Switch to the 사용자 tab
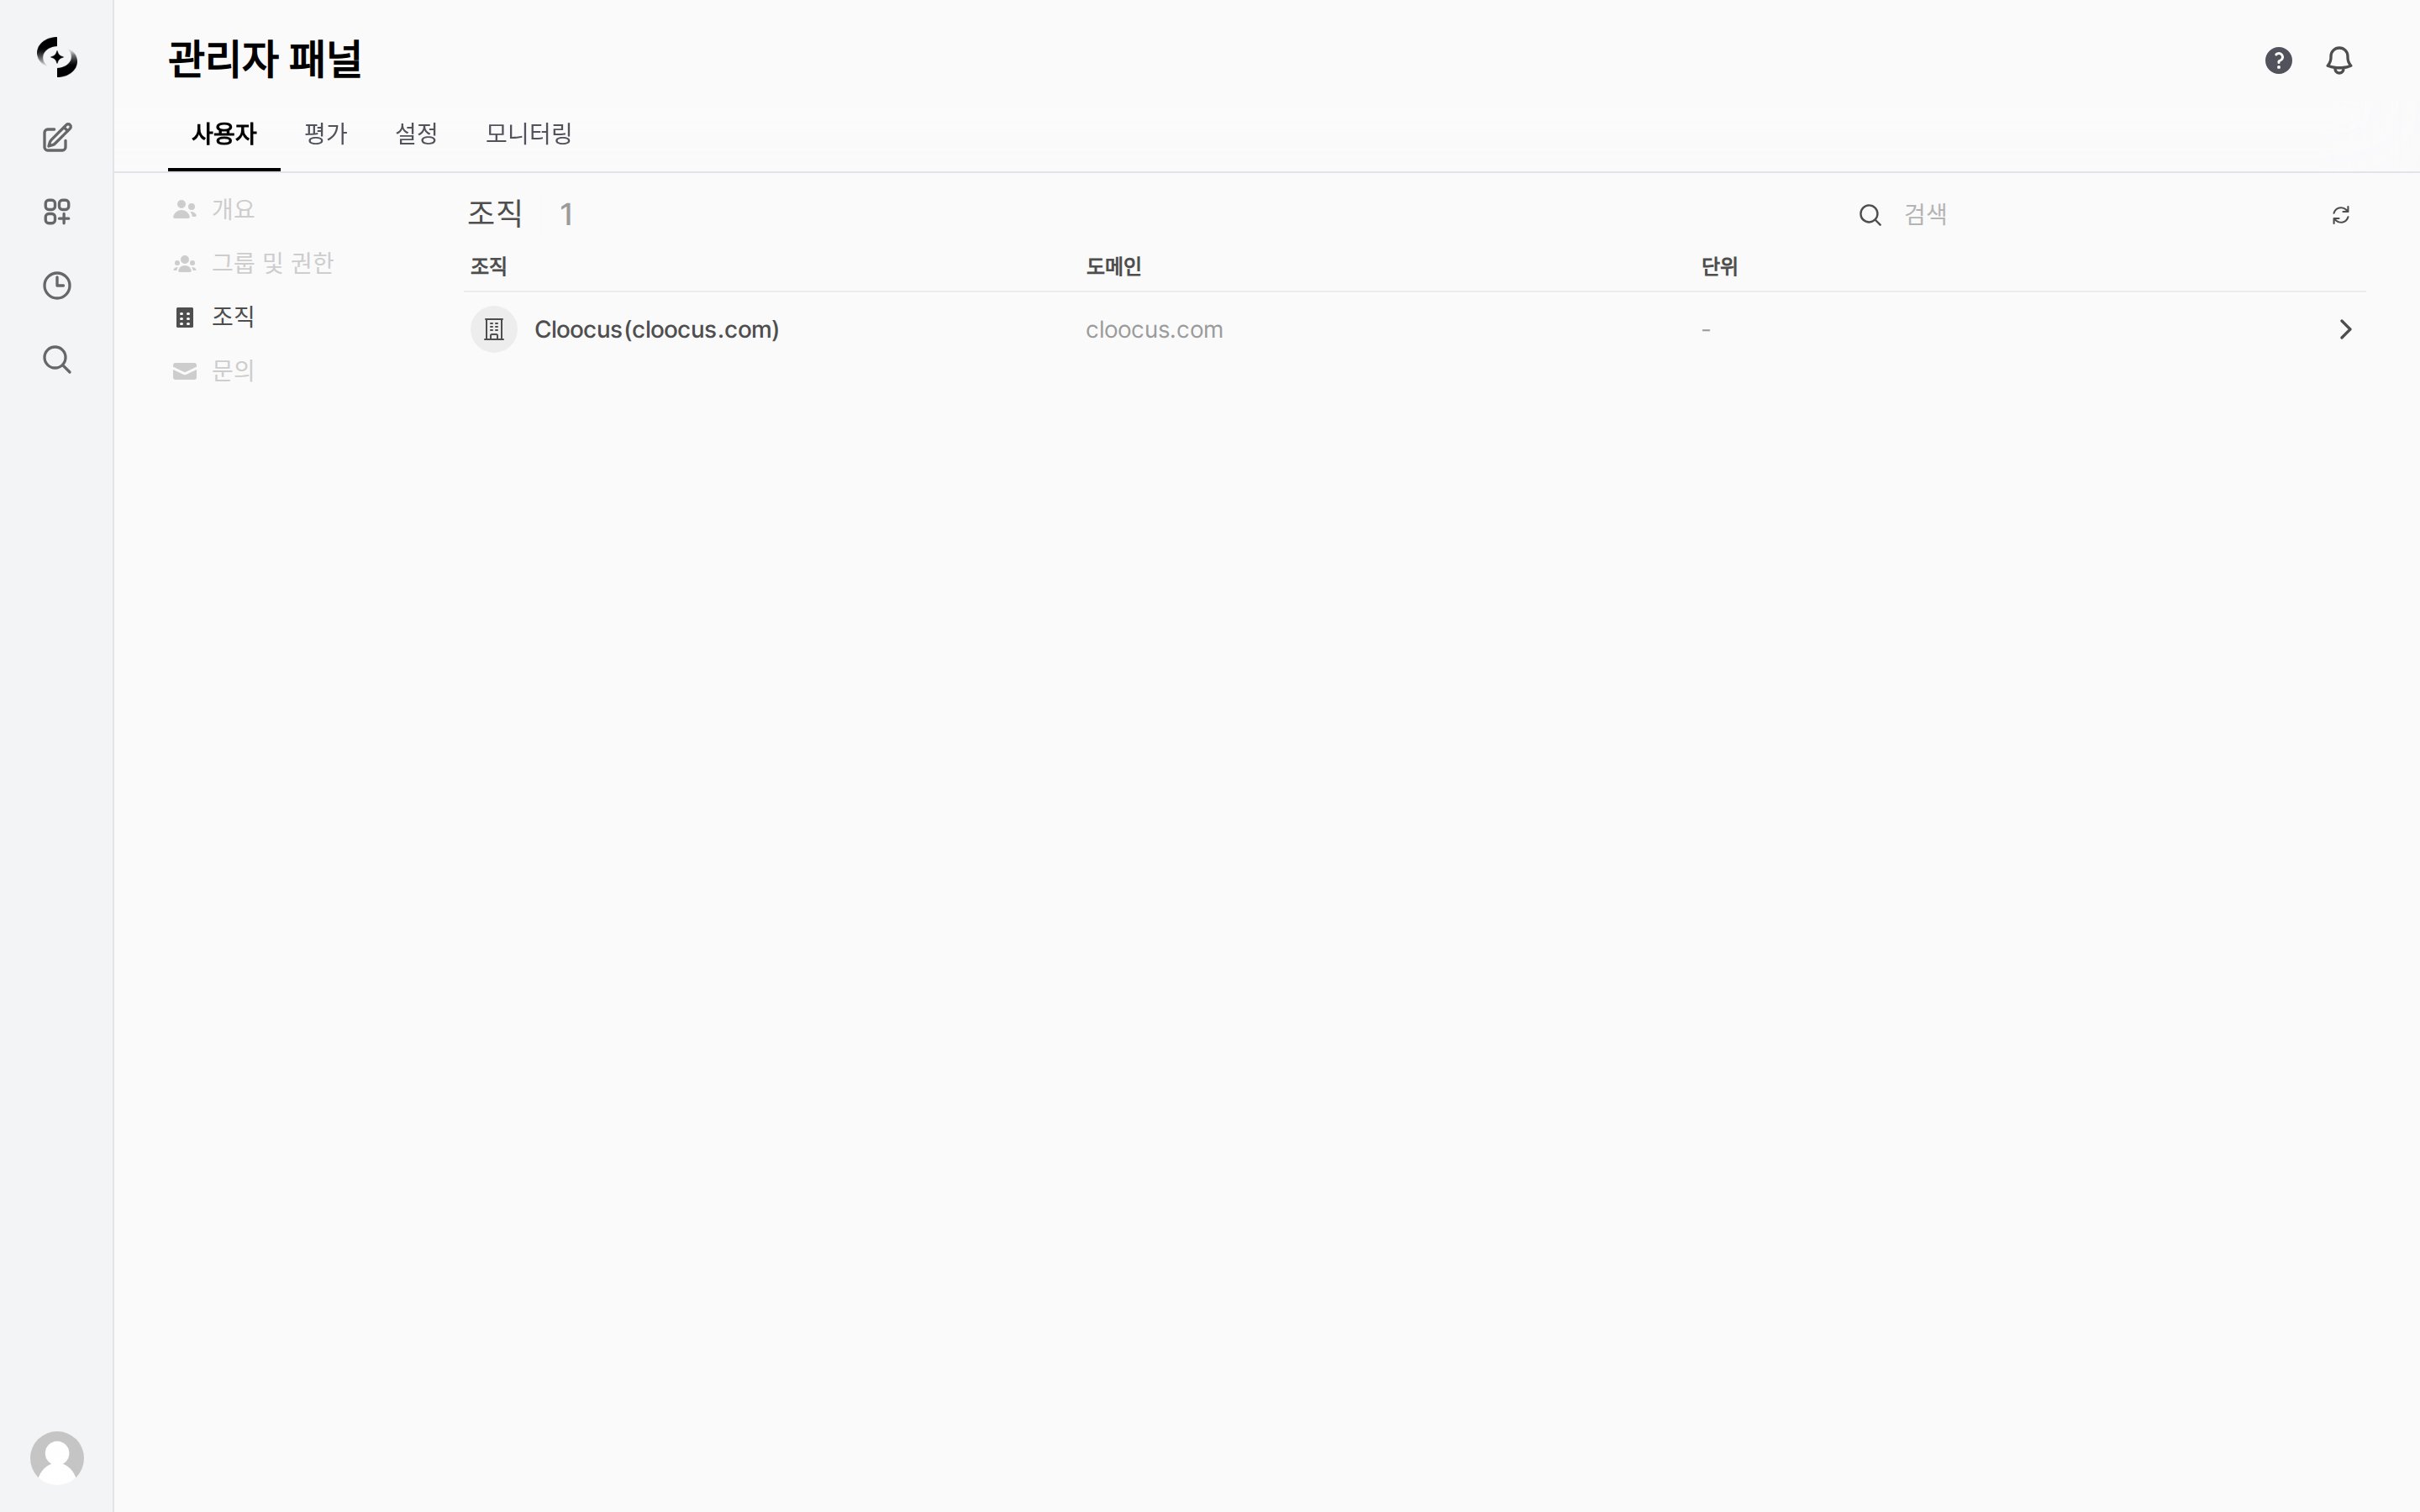This screenshot has height=1512, width=2420. 224,134
